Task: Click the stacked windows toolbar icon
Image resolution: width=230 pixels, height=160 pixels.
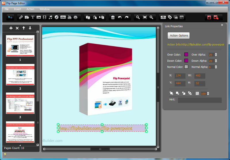Action: 176,17
